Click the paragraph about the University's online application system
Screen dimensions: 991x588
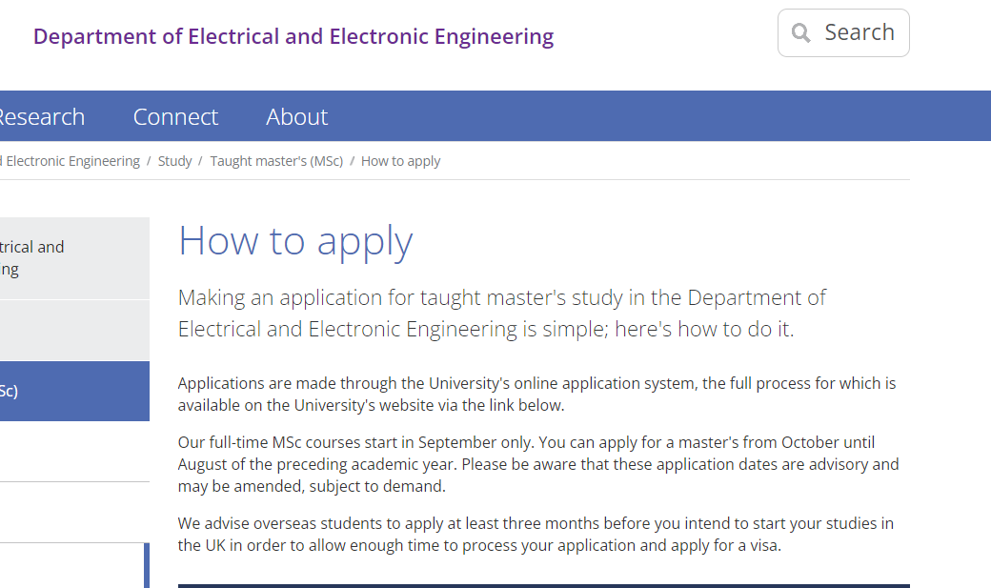(x=536, y=394)
